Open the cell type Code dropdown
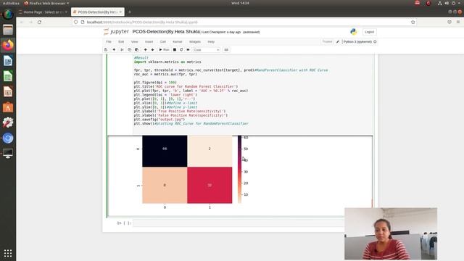The width and height of the screenshot is (464, 261). coord(206,50)
